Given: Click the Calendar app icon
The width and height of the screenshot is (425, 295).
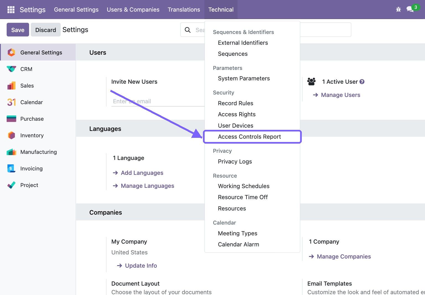Looking at the screenshot, I should (11, 102).
